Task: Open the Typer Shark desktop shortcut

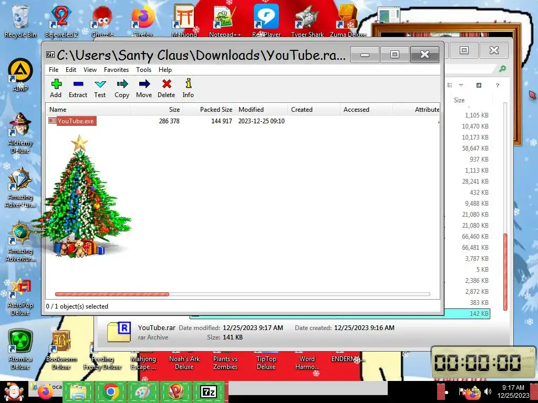Action: 307,21
